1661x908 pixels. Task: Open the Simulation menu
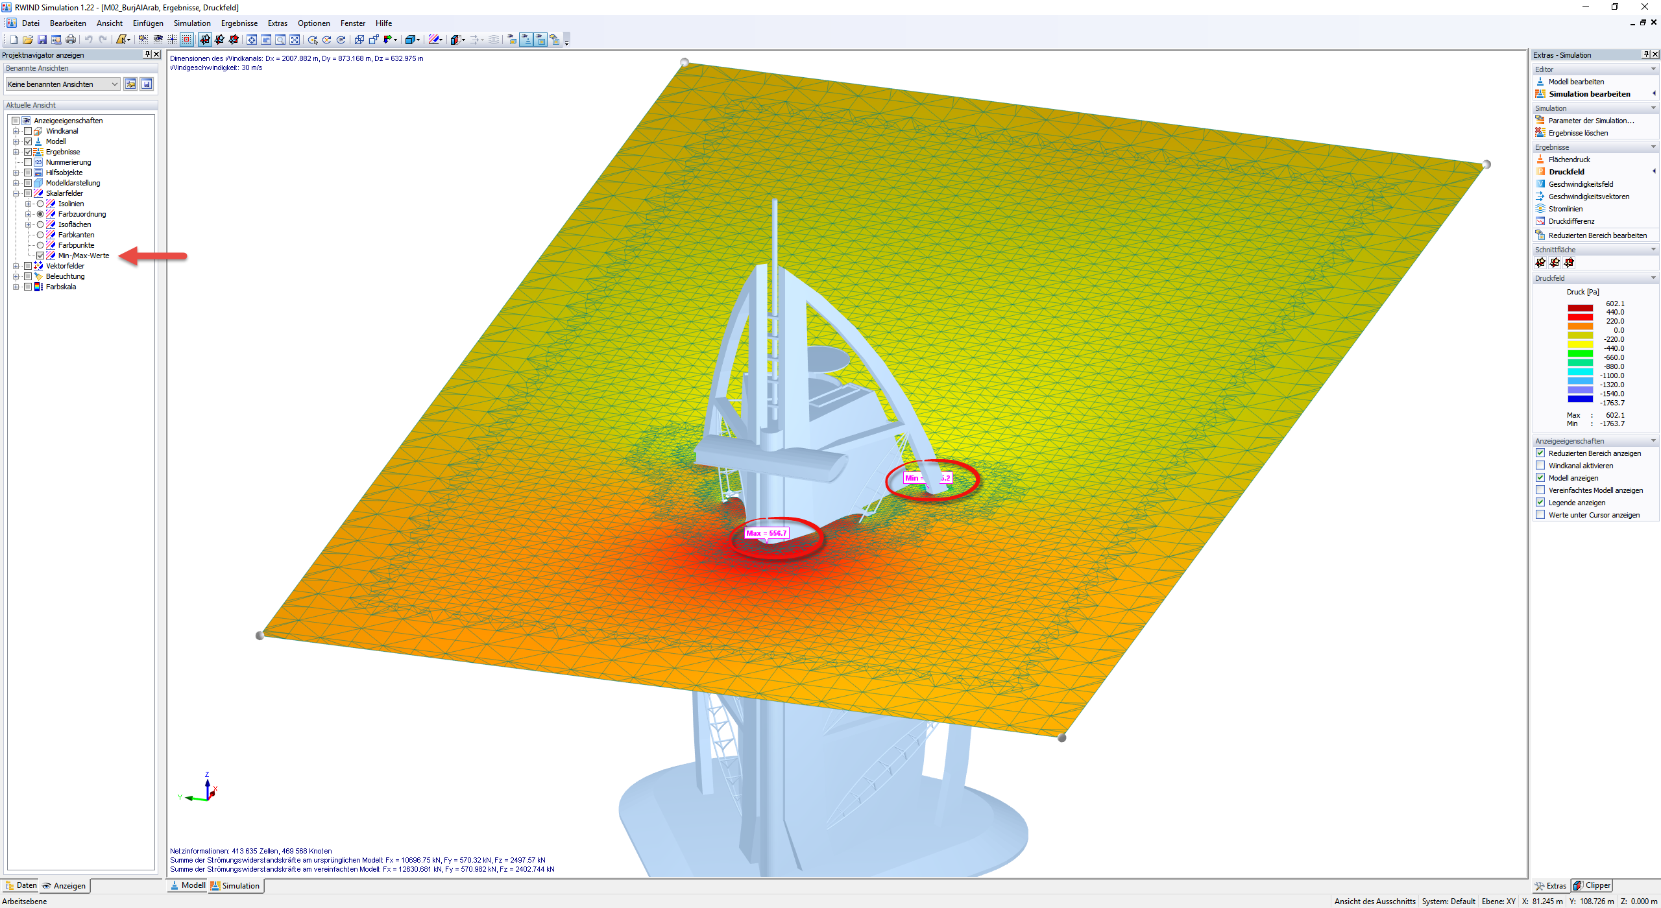click(191, 23)
